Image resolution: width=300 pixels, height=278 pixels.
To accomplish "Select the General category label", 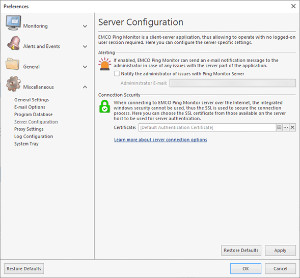I will click(32, 67).
